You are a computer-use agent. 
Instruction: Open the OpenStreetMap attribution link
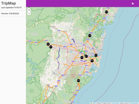pyautogui.click(x=115, y=103)
